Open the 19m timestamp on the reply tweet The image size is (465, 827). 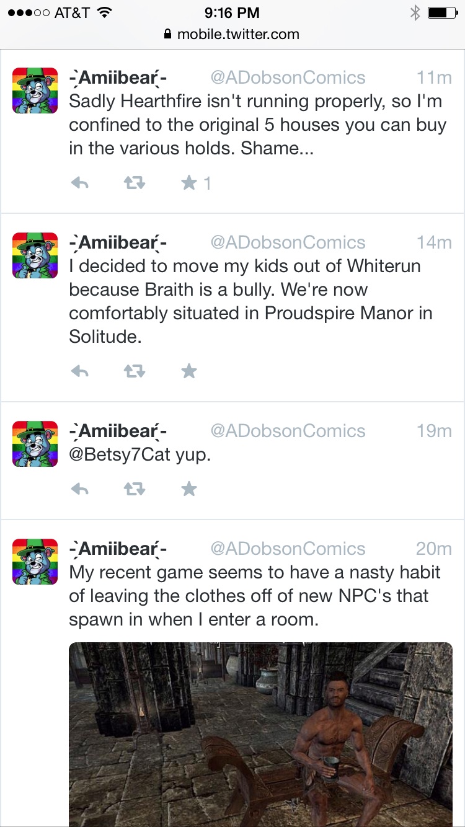(434, 431)
